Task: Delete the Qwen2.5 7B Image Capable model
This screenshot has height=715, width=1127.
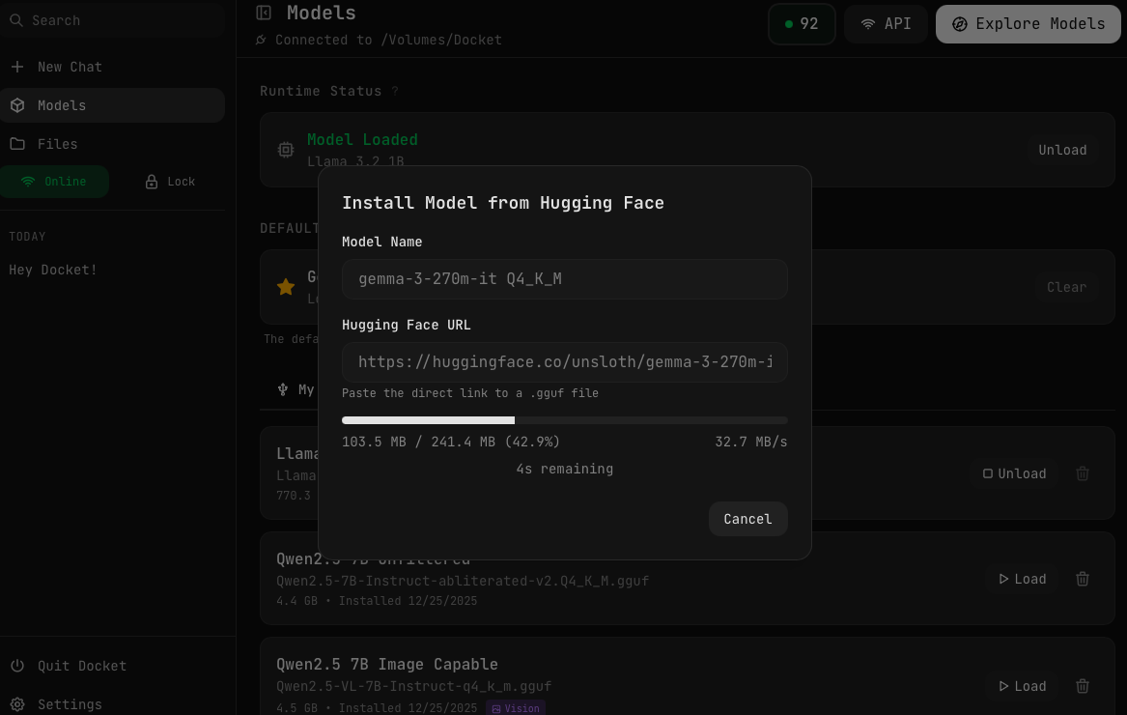Action: point(1083,686)
